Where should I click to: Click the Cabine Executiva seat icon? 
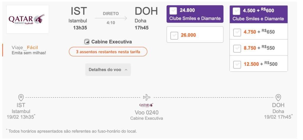(x=87, y=42)
